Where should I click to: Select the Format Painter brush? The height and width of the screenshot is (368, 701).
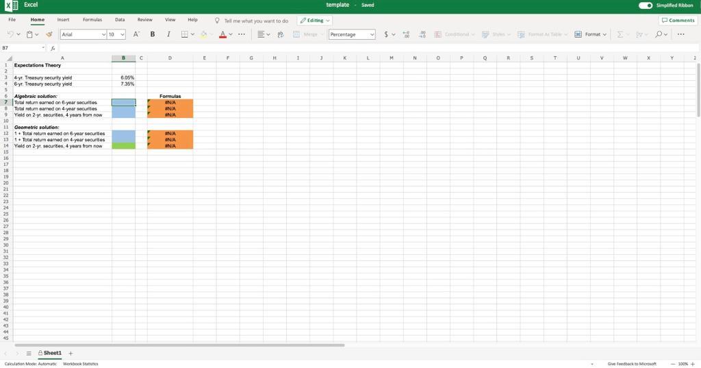point(49,34)
